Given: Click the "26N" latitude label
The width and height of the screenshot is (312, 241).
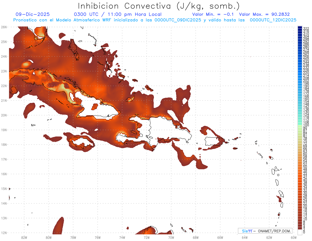Looking at the screenshot, I should [x=4, y=27].
